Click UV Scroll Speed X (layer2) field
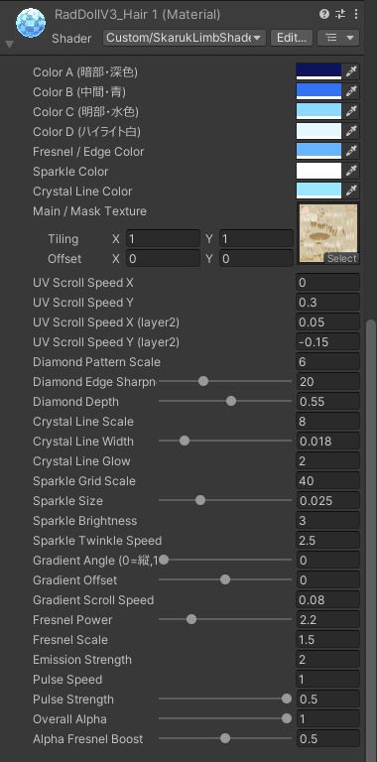 click(328, 322)
